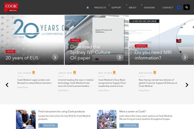This screenshot has width=194, height=129.
Task: Click the Awareness tag label
Action: 141,46
